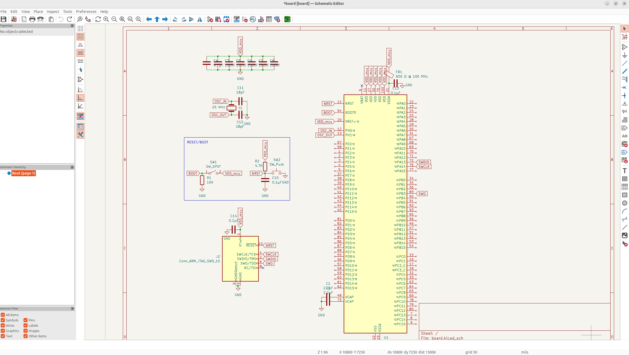Click the Print icon
Viewport: 629px width, 355px height.
click(x=32, y=19)
